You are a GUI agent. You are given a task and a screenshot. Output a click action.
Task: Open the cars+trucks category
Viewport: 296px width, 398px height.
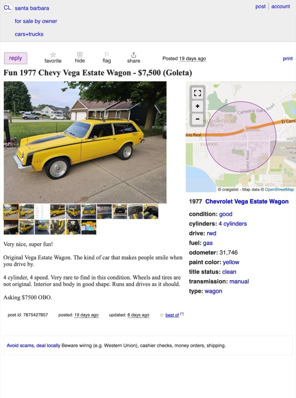pyautogui.click(x=29, y=34)
